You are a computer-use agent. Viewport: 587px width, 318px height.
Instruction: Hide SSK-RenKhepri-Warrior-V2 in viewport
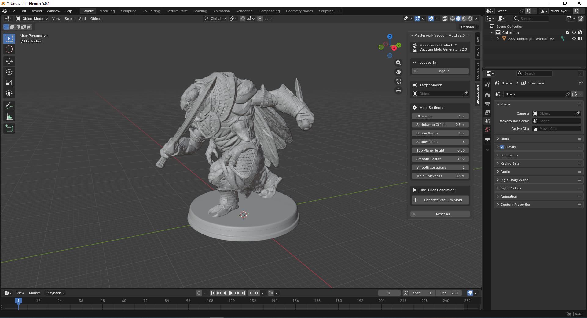click(574, 39)
